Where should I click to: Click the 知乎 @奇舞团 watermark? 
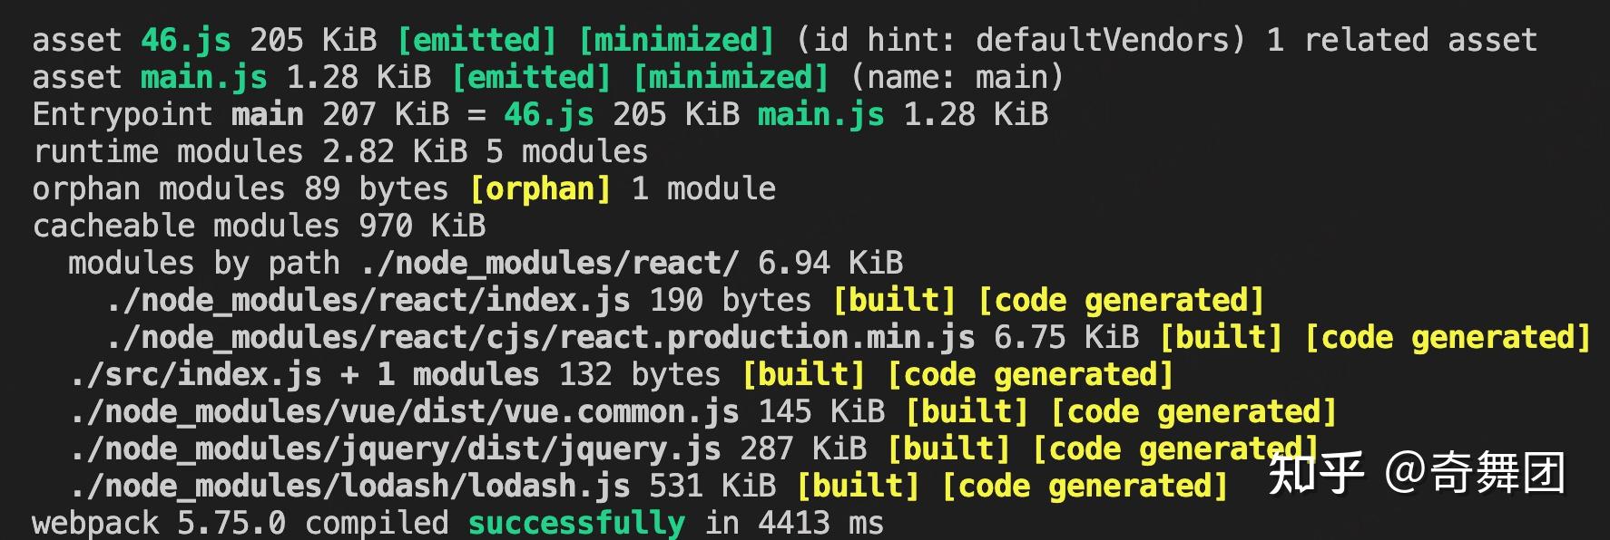tap(1417, 473)
